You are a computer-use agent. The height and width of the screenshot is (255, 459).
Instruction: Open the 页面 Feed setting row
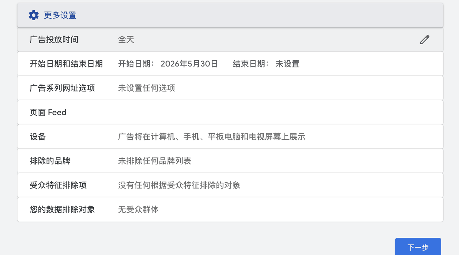click(x=230, y=112)
